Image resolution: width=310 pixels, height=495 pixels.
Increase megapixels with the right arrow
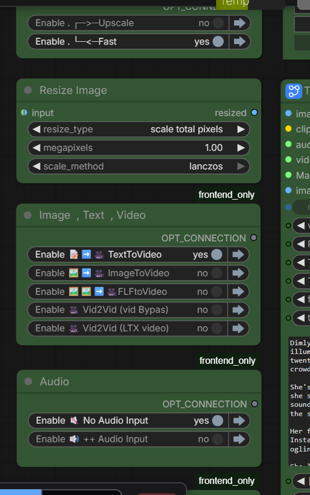[241, 148]
